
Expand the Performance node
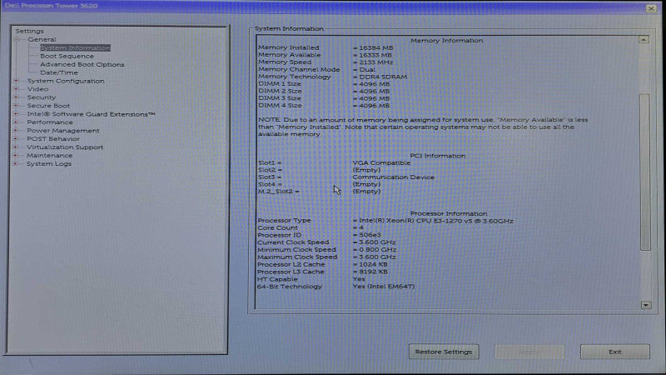click(16, 122)
